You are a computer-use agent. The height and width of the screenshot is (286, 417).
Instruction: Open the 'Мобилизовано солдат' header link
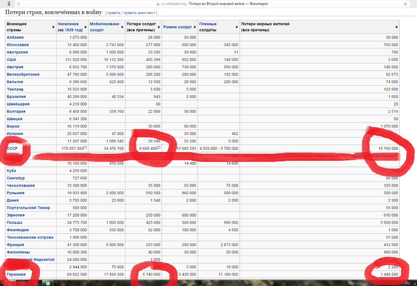pos(105,27)
